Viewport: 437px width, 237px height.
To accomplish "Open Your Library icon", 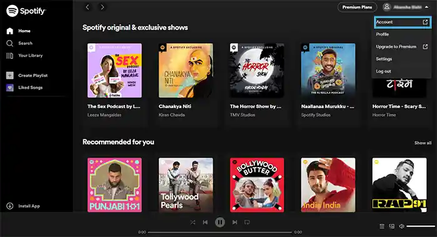I will pos(10,56).
